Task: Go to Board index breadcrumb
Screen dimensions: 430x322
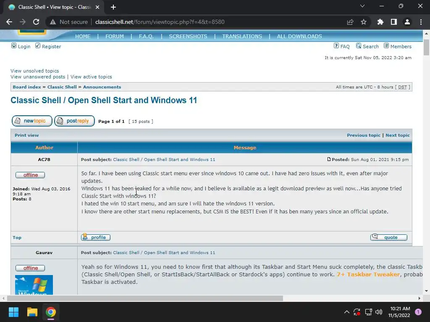Action: click(27, 87)
